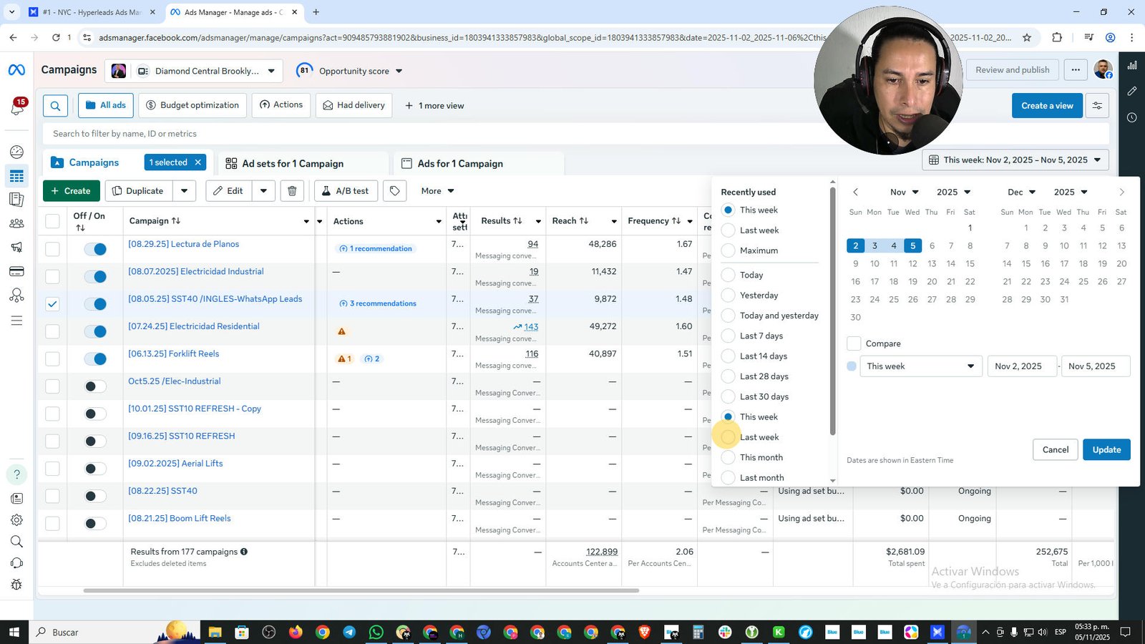Open the edit pencil icon in right panel

click(1132, 91)
